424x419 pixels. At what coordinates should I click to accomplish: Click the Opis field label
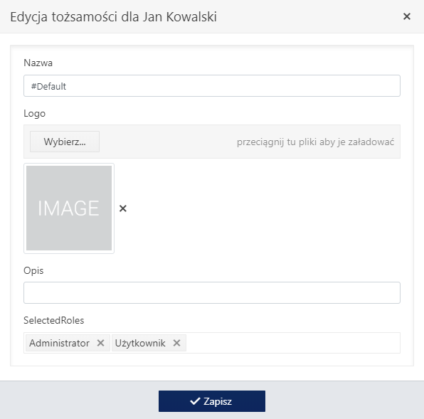[33, 270]
